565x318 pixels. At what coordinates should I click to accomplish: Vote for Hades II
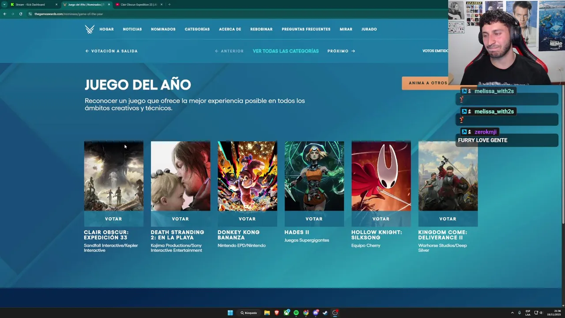314,219
